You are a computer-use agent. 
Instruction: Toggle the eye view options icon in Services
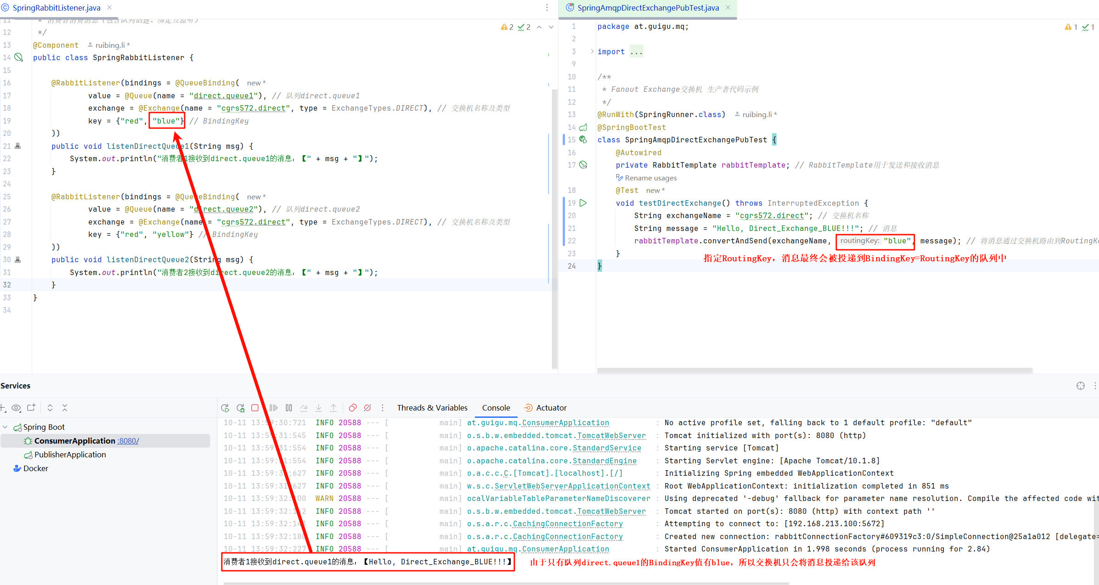click(17, 408)
